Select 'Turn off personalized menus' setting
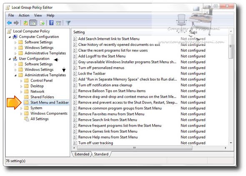 coord(101,68)
